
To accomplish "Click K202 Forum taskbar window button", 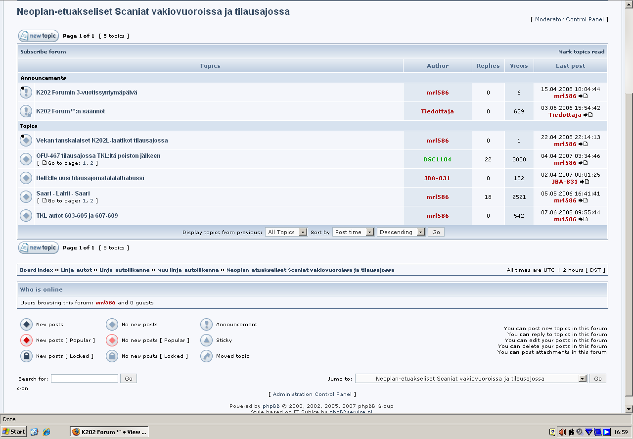I will click(109, 432).
